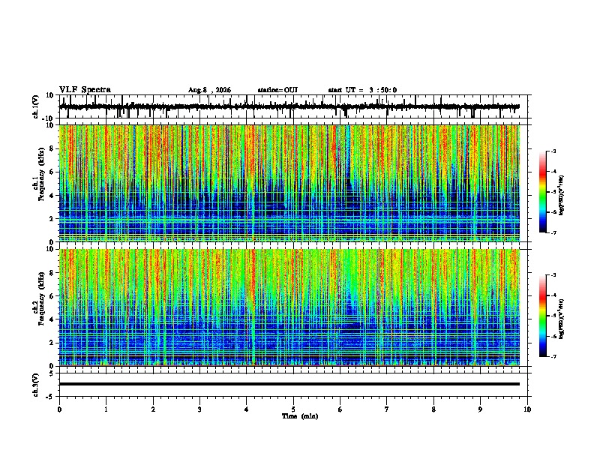Click time axis tick label '6'
The image size is (594, 459).
(340, 409)
